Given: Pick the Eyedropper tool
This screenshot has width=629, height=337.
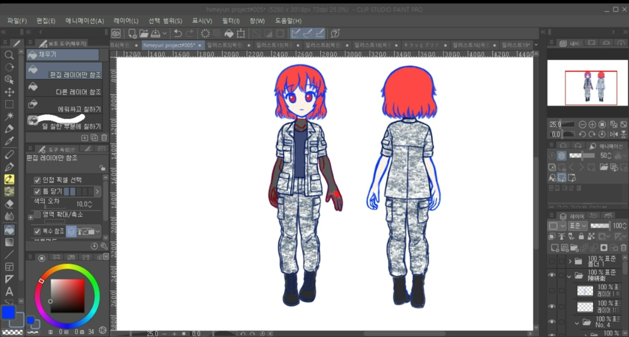Looking at the screenshot, I should [x=9, y=141].
